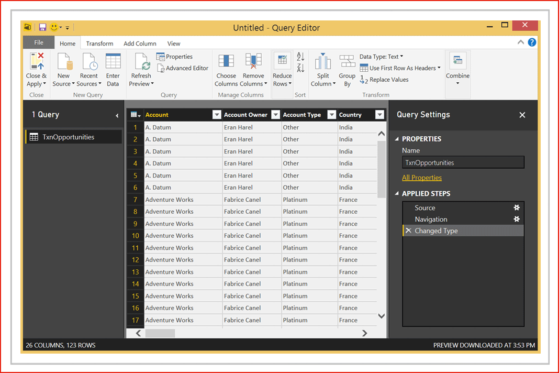559x373 pixels.
Task: Open the Country column filter dropdown
Action: click(380, 115)
